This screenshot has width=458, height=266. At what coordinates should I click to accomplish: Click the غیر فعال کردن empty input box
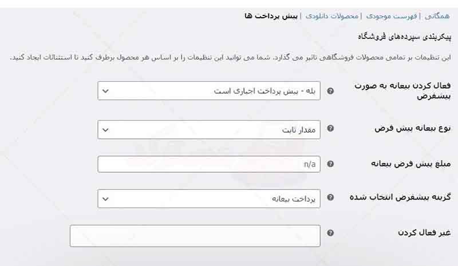(195, 236)
